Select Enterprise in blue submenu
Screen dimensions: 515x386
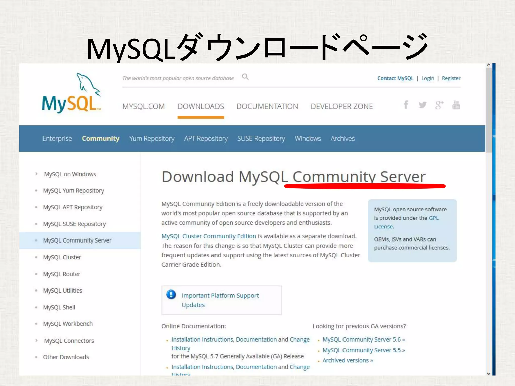[x=57, y=138]
